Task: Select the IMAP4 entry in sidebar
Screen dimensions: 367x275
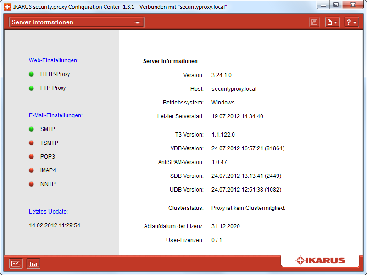Action: [x=48, y=170]
